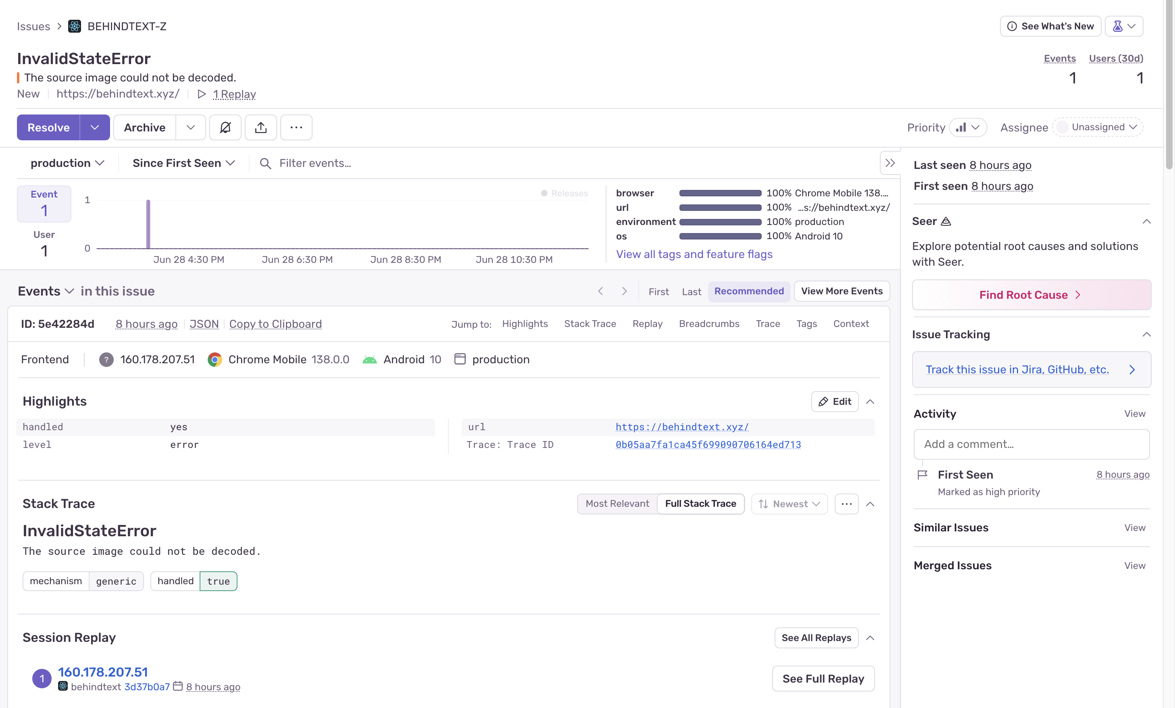Image resolution: width=1175 pixels, height=708 pixels.
Task: Select the Recommended event option
Action: 749,292
